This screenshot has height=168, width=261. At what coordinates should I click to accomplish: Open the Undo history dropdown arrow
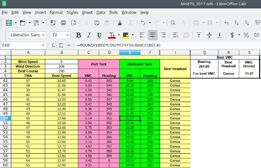[x=150, y=23]
